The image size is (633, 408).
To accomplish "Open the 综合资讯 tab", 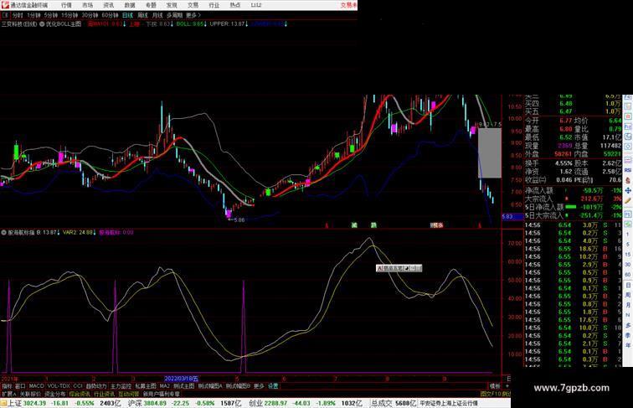I will tap(80, 394).
